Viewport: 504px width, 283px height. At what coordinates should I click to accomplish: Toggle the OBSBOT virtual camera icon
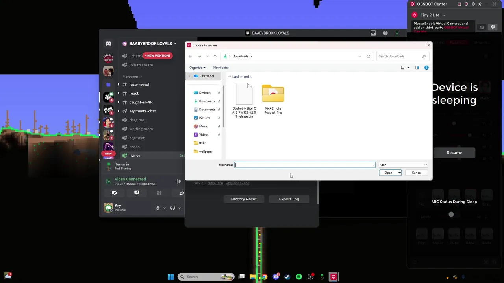click(493, 27)
